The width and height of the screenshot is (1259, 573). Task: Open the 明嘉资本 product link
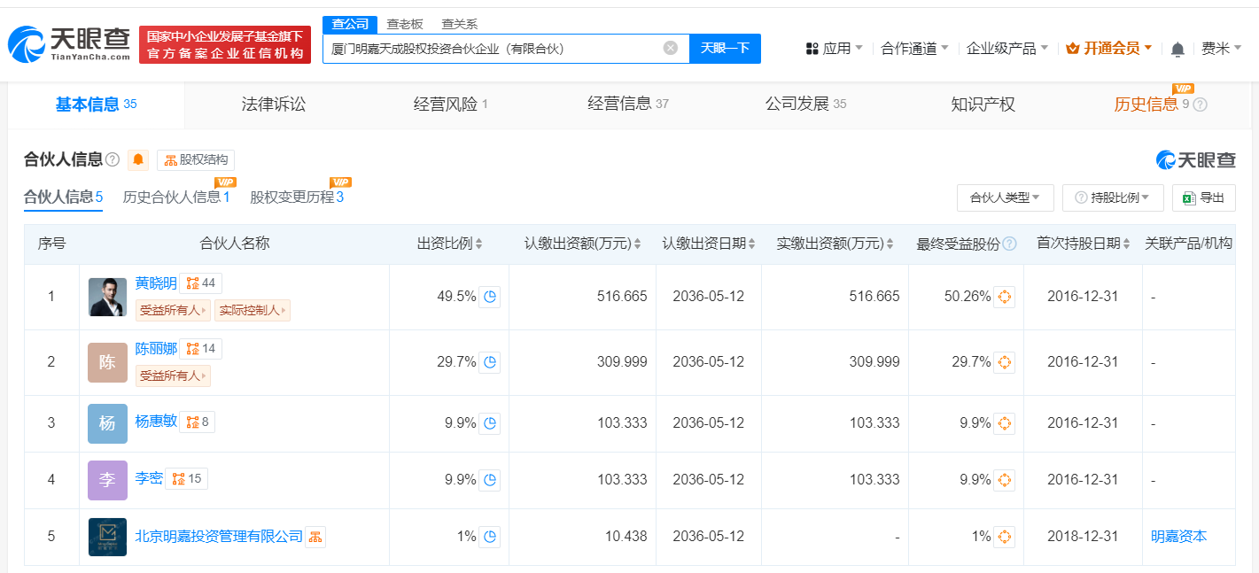(1179, 536)
